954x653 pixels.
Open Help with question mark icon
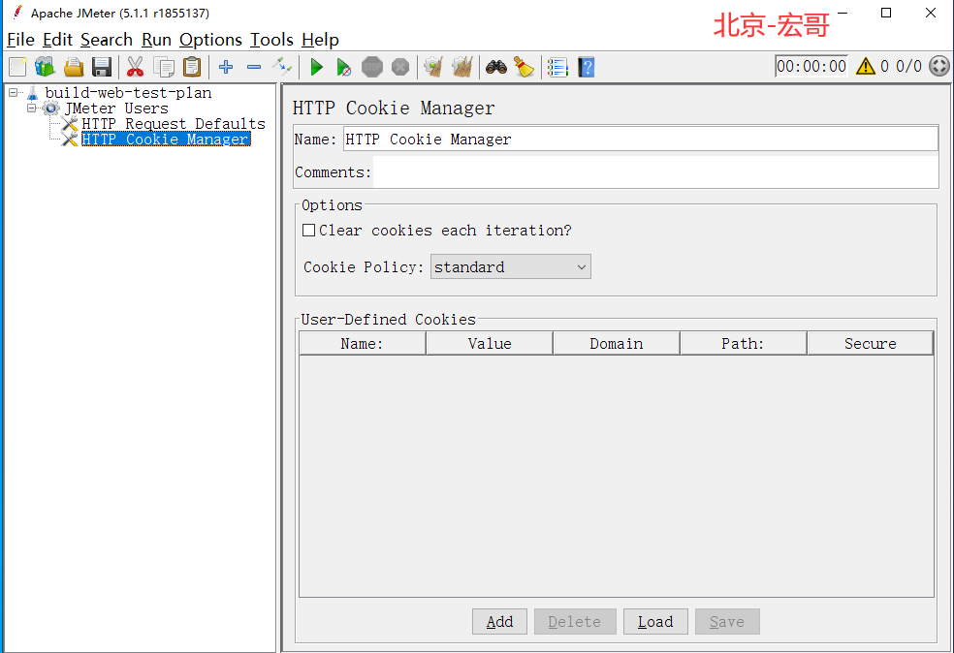[x=586, y=67]
